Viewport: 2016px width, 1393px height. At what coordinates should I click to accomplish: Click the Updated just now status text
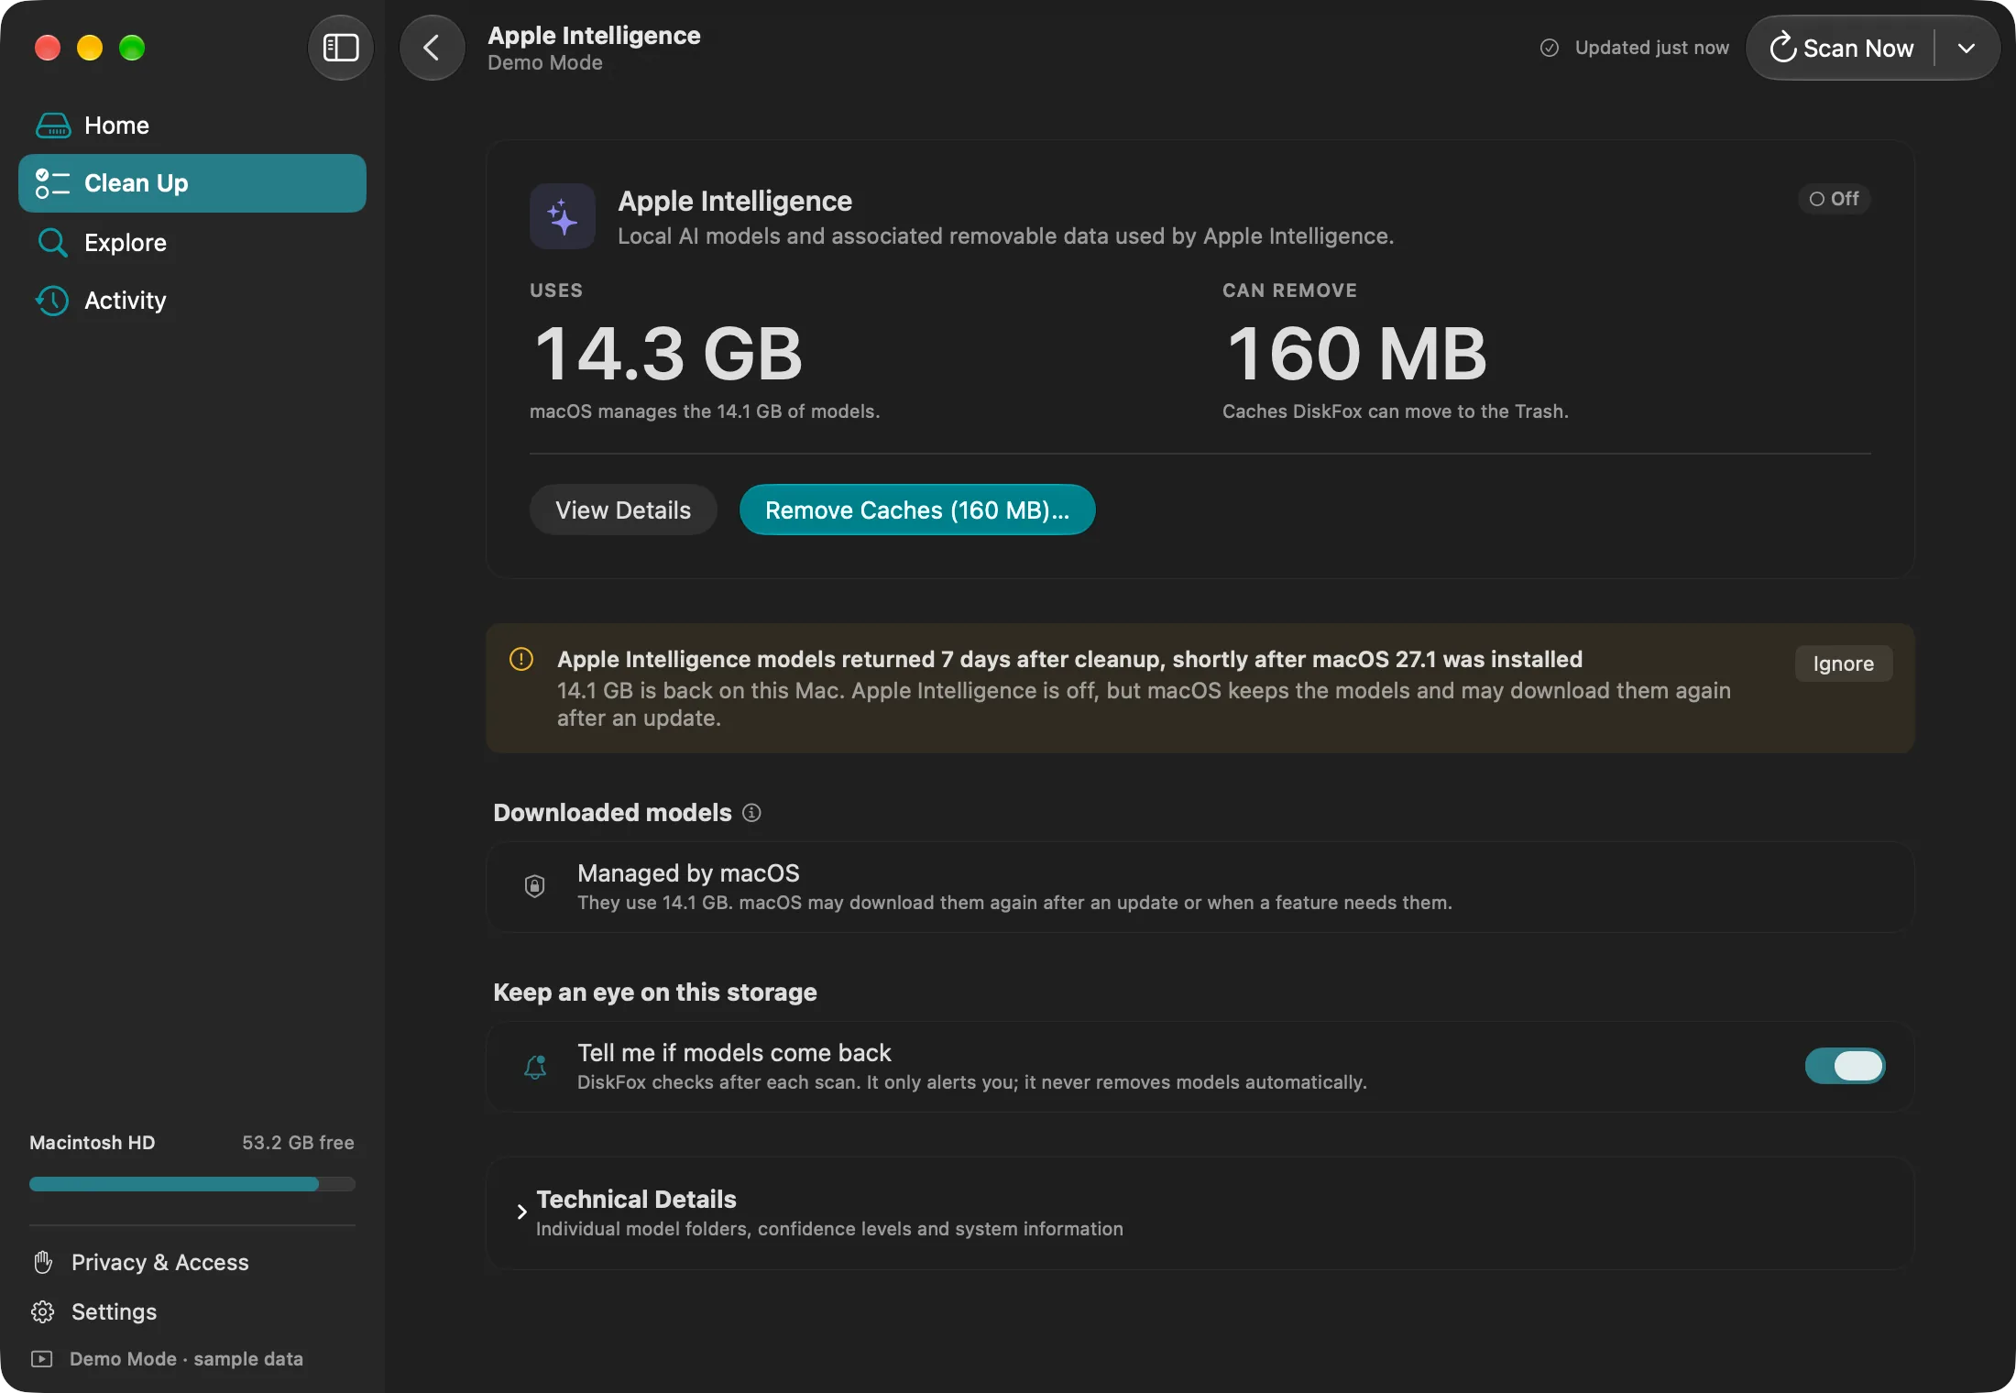point(1651,48)
